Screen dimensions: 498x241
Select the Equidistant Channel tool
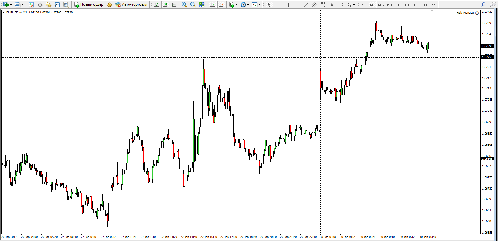click(314, 5)
